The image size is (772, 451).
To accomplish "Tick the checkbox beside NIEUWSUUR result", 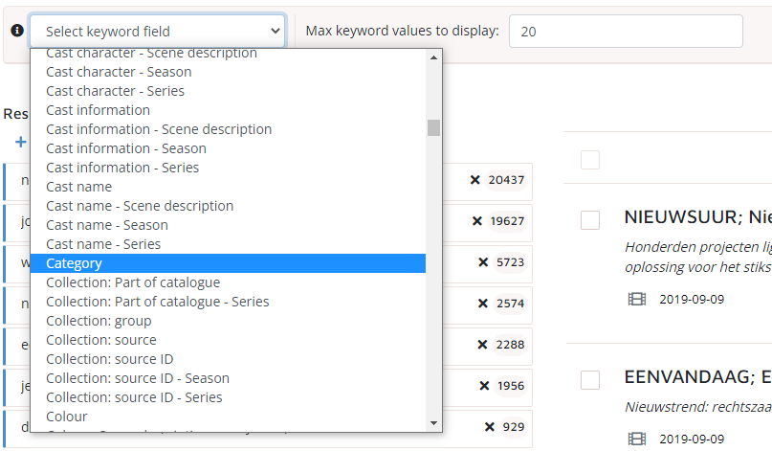I will pos(590,220).
